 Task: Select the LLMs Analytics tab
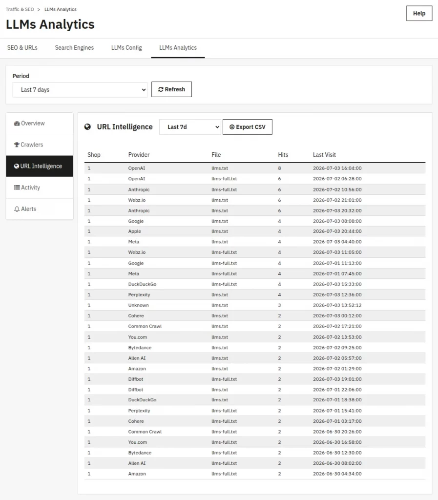click(178, 48)
